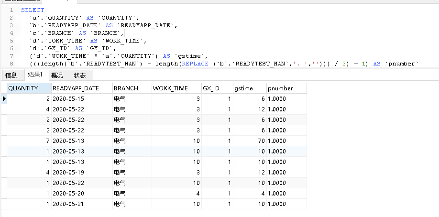The height and width of the screenshot is (217, 439).
Task: Click line number 5 in the editor gutter
Action: (x=11, y=41)
